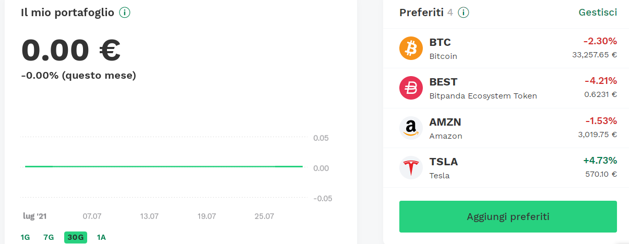Open info icon beside Preferiti count
Screen dimensions: 629x244
click(x=464, y=13)
